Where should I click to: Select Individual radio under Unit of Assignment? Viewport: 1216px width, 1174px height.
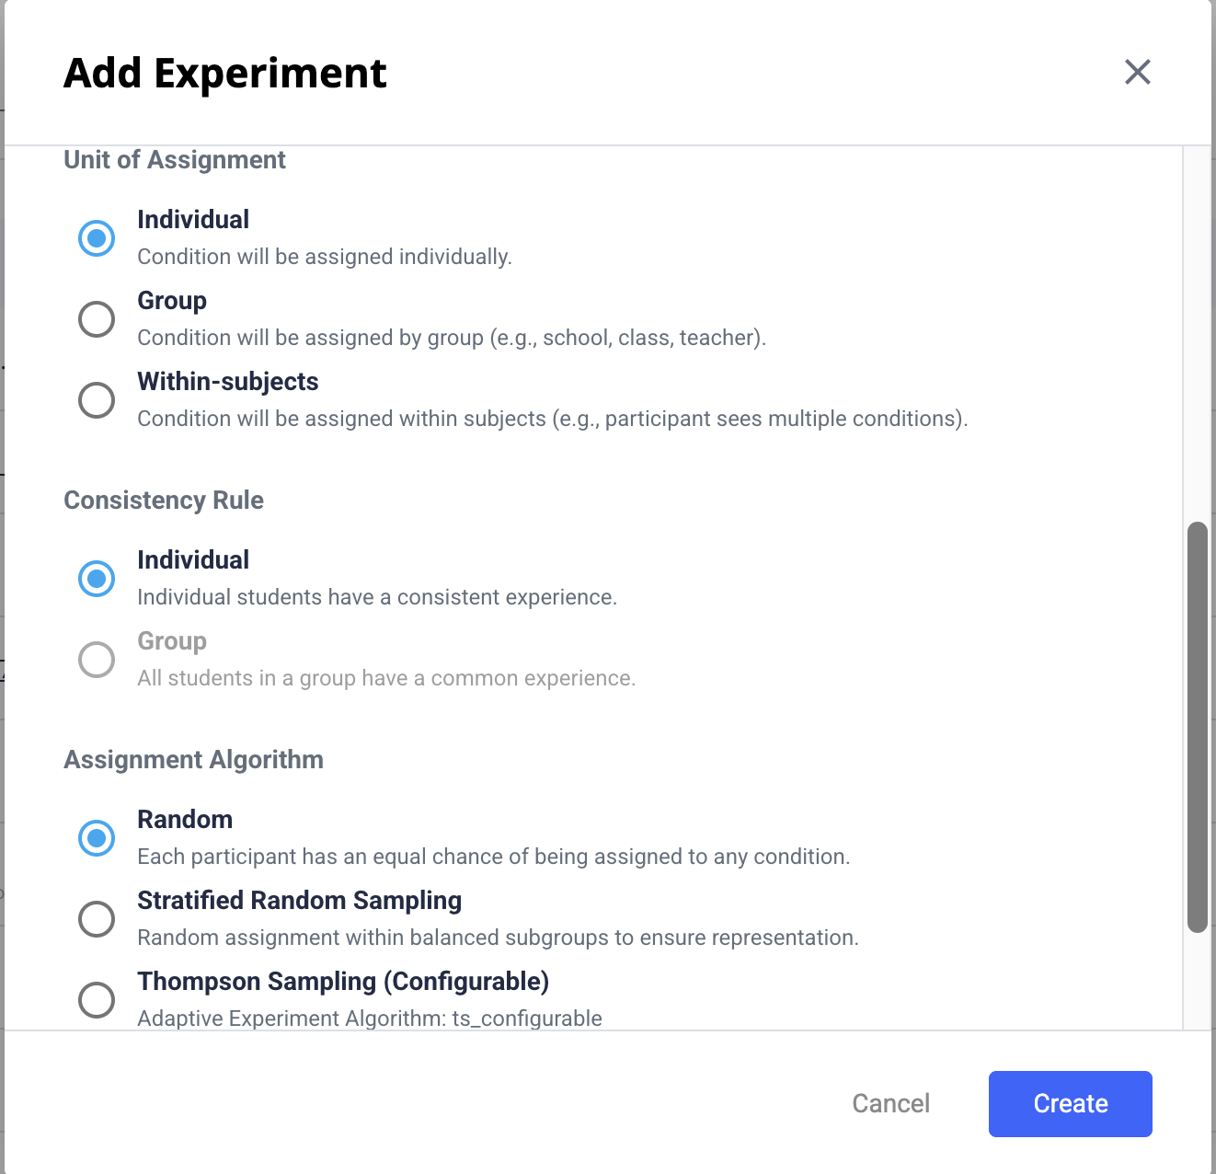(97, 238)
